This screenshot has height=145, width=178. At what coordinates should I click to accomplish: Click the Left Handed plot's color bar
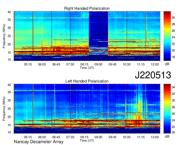(x=167, y=109)
